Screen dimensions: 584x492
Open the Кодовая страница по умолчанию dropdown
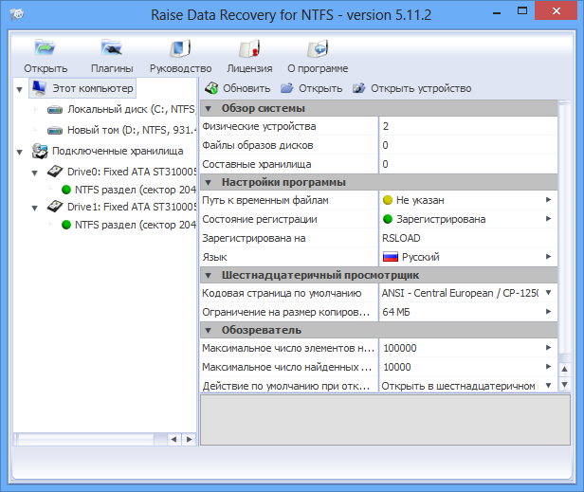click(548, 293)
